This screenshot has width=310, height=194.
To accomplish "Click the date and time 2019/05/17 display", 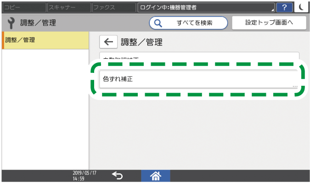I will pos(85,176).
